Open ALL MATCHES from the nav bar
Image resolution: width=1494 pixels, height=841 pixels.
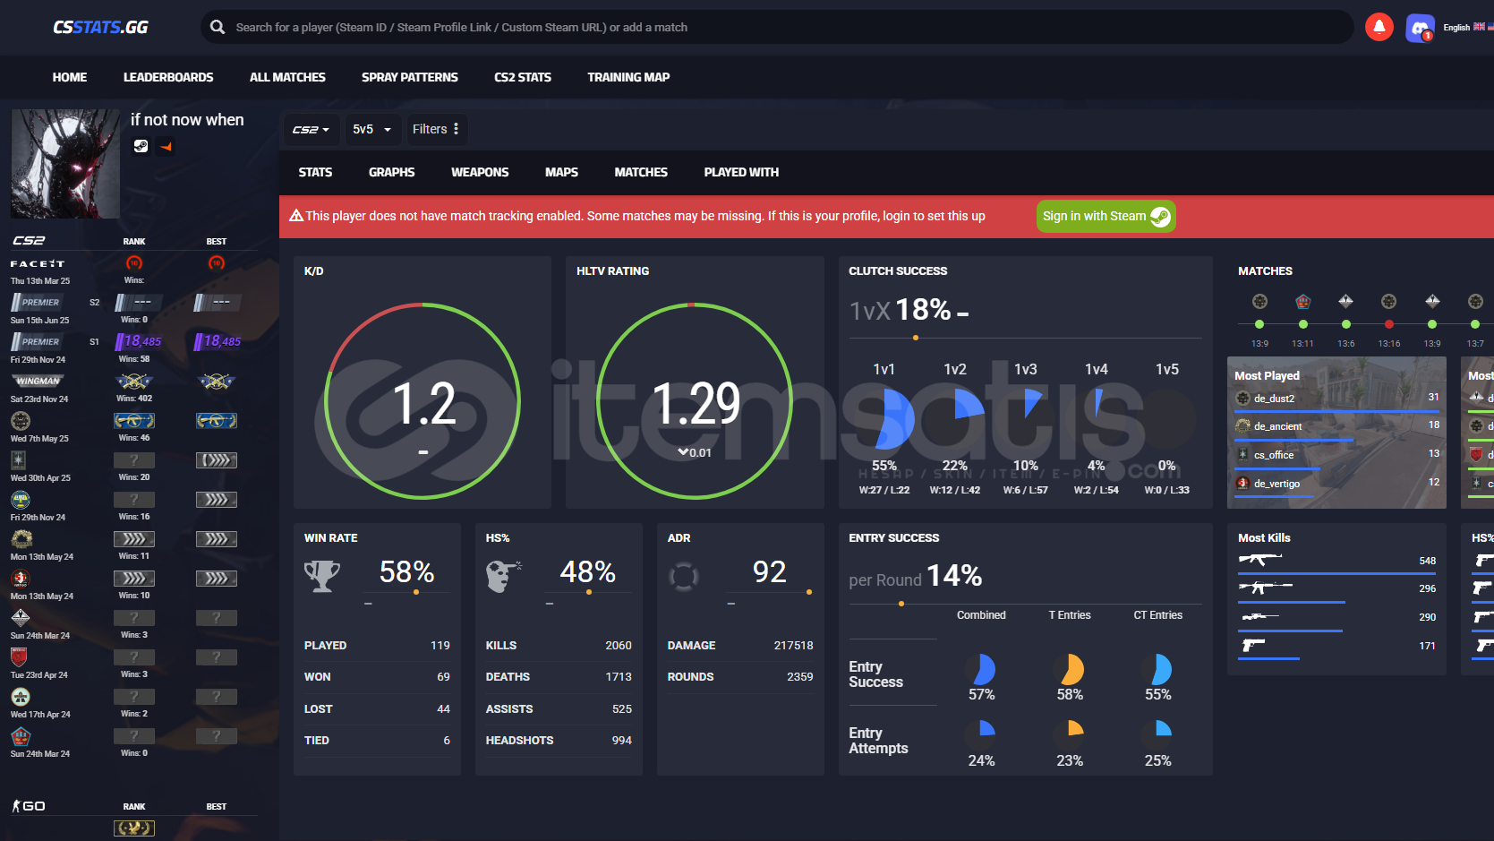287,77
